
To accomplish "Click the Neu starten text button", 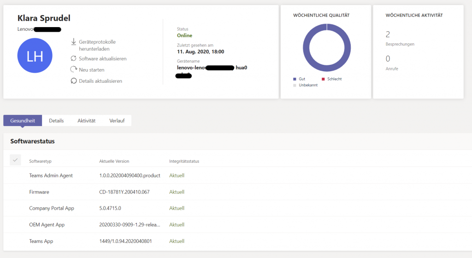I will pyautogui.click(x=91, y=70).
